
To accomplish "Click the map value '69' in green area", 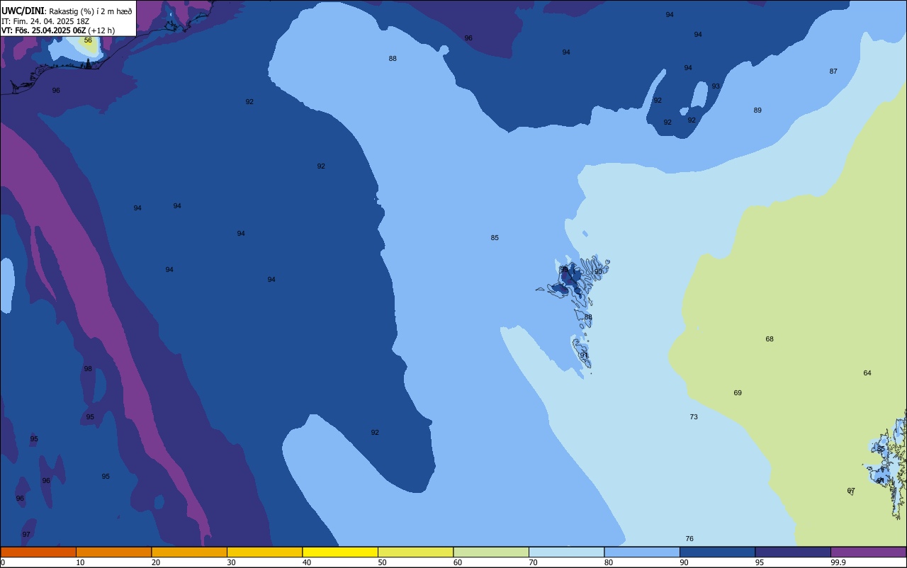I will pyautogui.click(x=738, y=393).
